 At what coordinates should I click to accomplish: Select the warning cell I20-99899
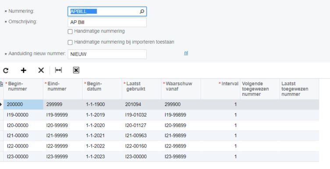pos(181,126)
